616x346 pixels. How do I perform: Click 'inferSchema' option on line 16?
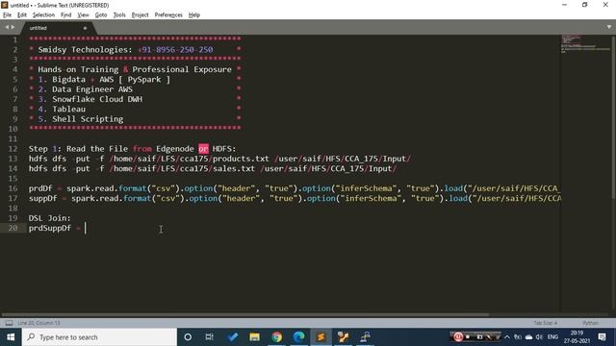366,188
